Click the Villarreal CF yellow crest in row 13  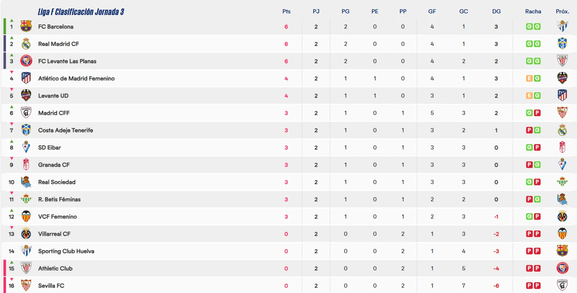tap(26, 234)
